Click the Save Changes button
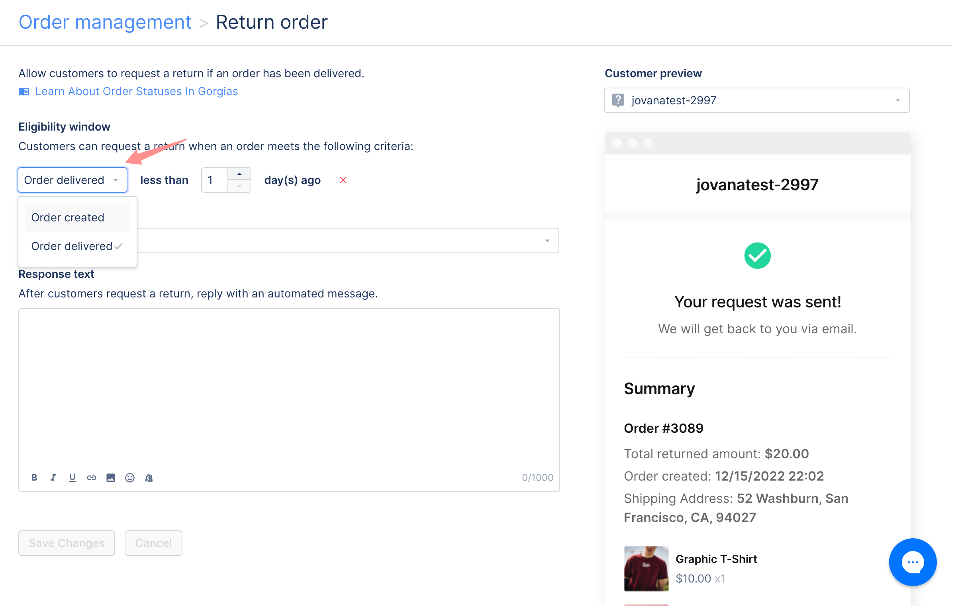956x606 pixels. pyautogui.click(x=67, y=543)
